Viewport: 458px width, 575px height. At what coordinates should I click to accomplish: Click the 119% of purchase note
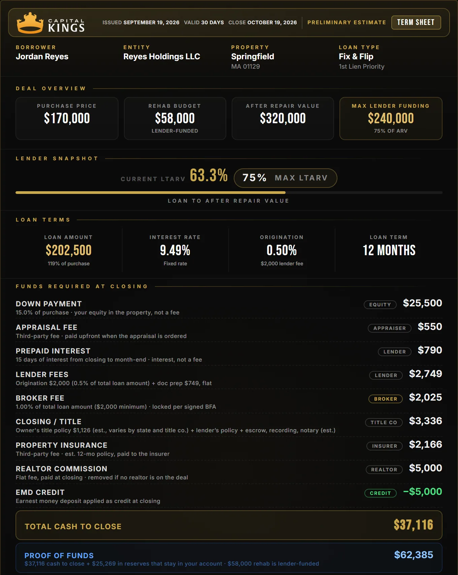click(69, 264)
